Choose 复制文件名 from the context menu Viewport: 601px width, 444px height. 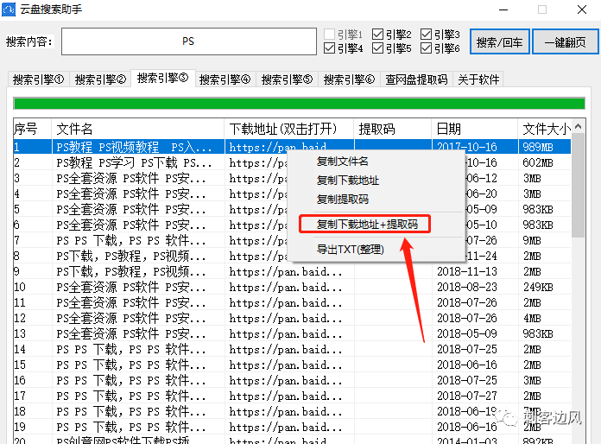[342, 162]
